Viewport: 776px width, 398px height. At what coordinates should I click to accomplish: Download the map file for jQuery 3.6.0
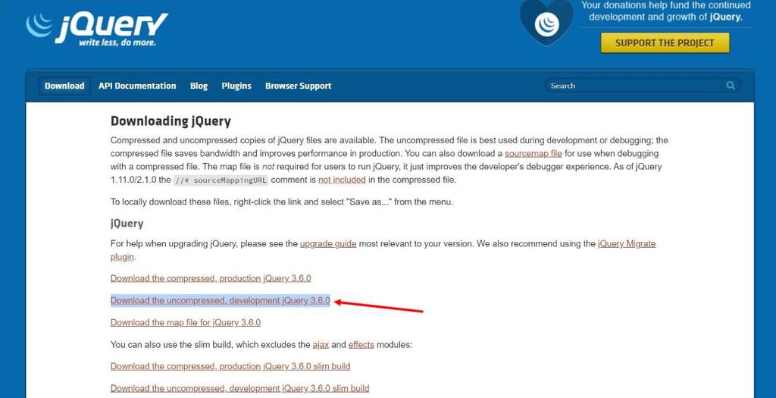[186, 322]
